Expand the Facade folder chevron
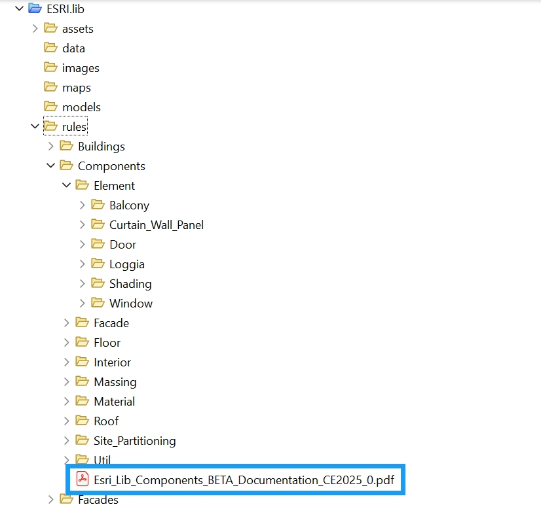 click(x=67, y=323)
